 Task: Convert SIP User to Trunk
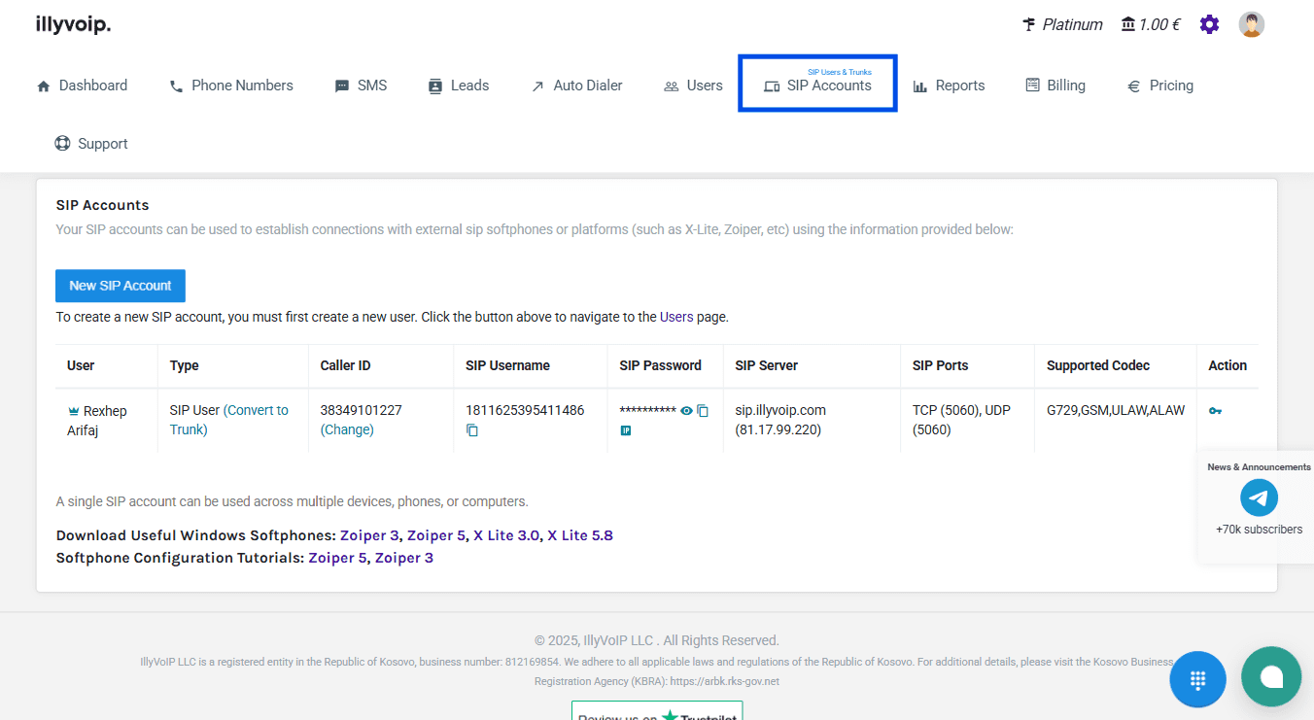(x=229, y=420)
